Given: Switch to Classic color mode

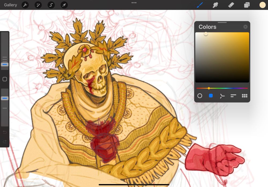Looking at the screenshot, I should pyautogui.click(x=211, y=96).
